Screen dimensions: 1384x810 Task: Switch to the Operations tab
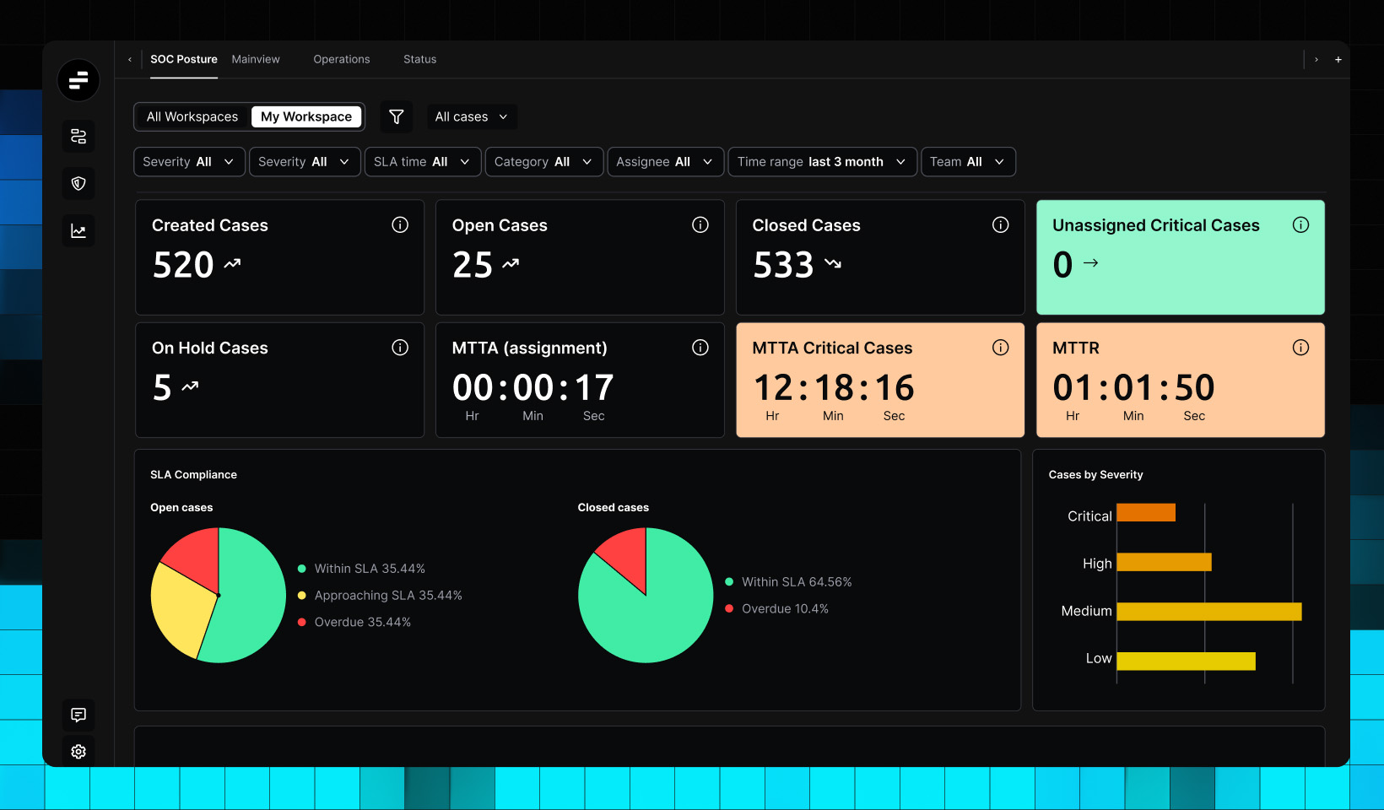[x=342, y=60]
